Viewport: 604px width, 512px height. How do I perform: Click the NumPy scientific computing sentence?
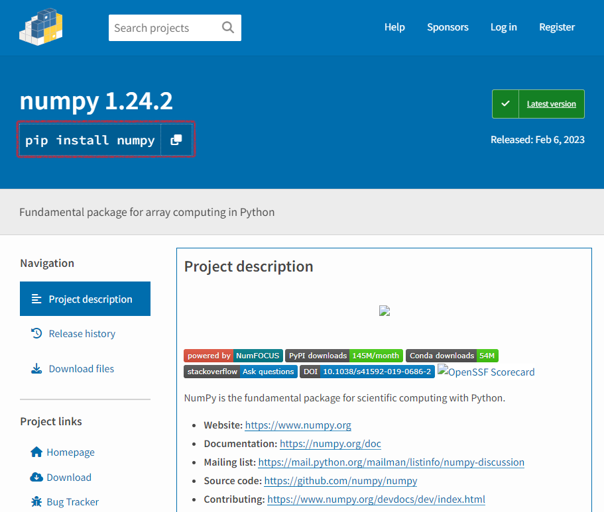[x=344, y=397]
